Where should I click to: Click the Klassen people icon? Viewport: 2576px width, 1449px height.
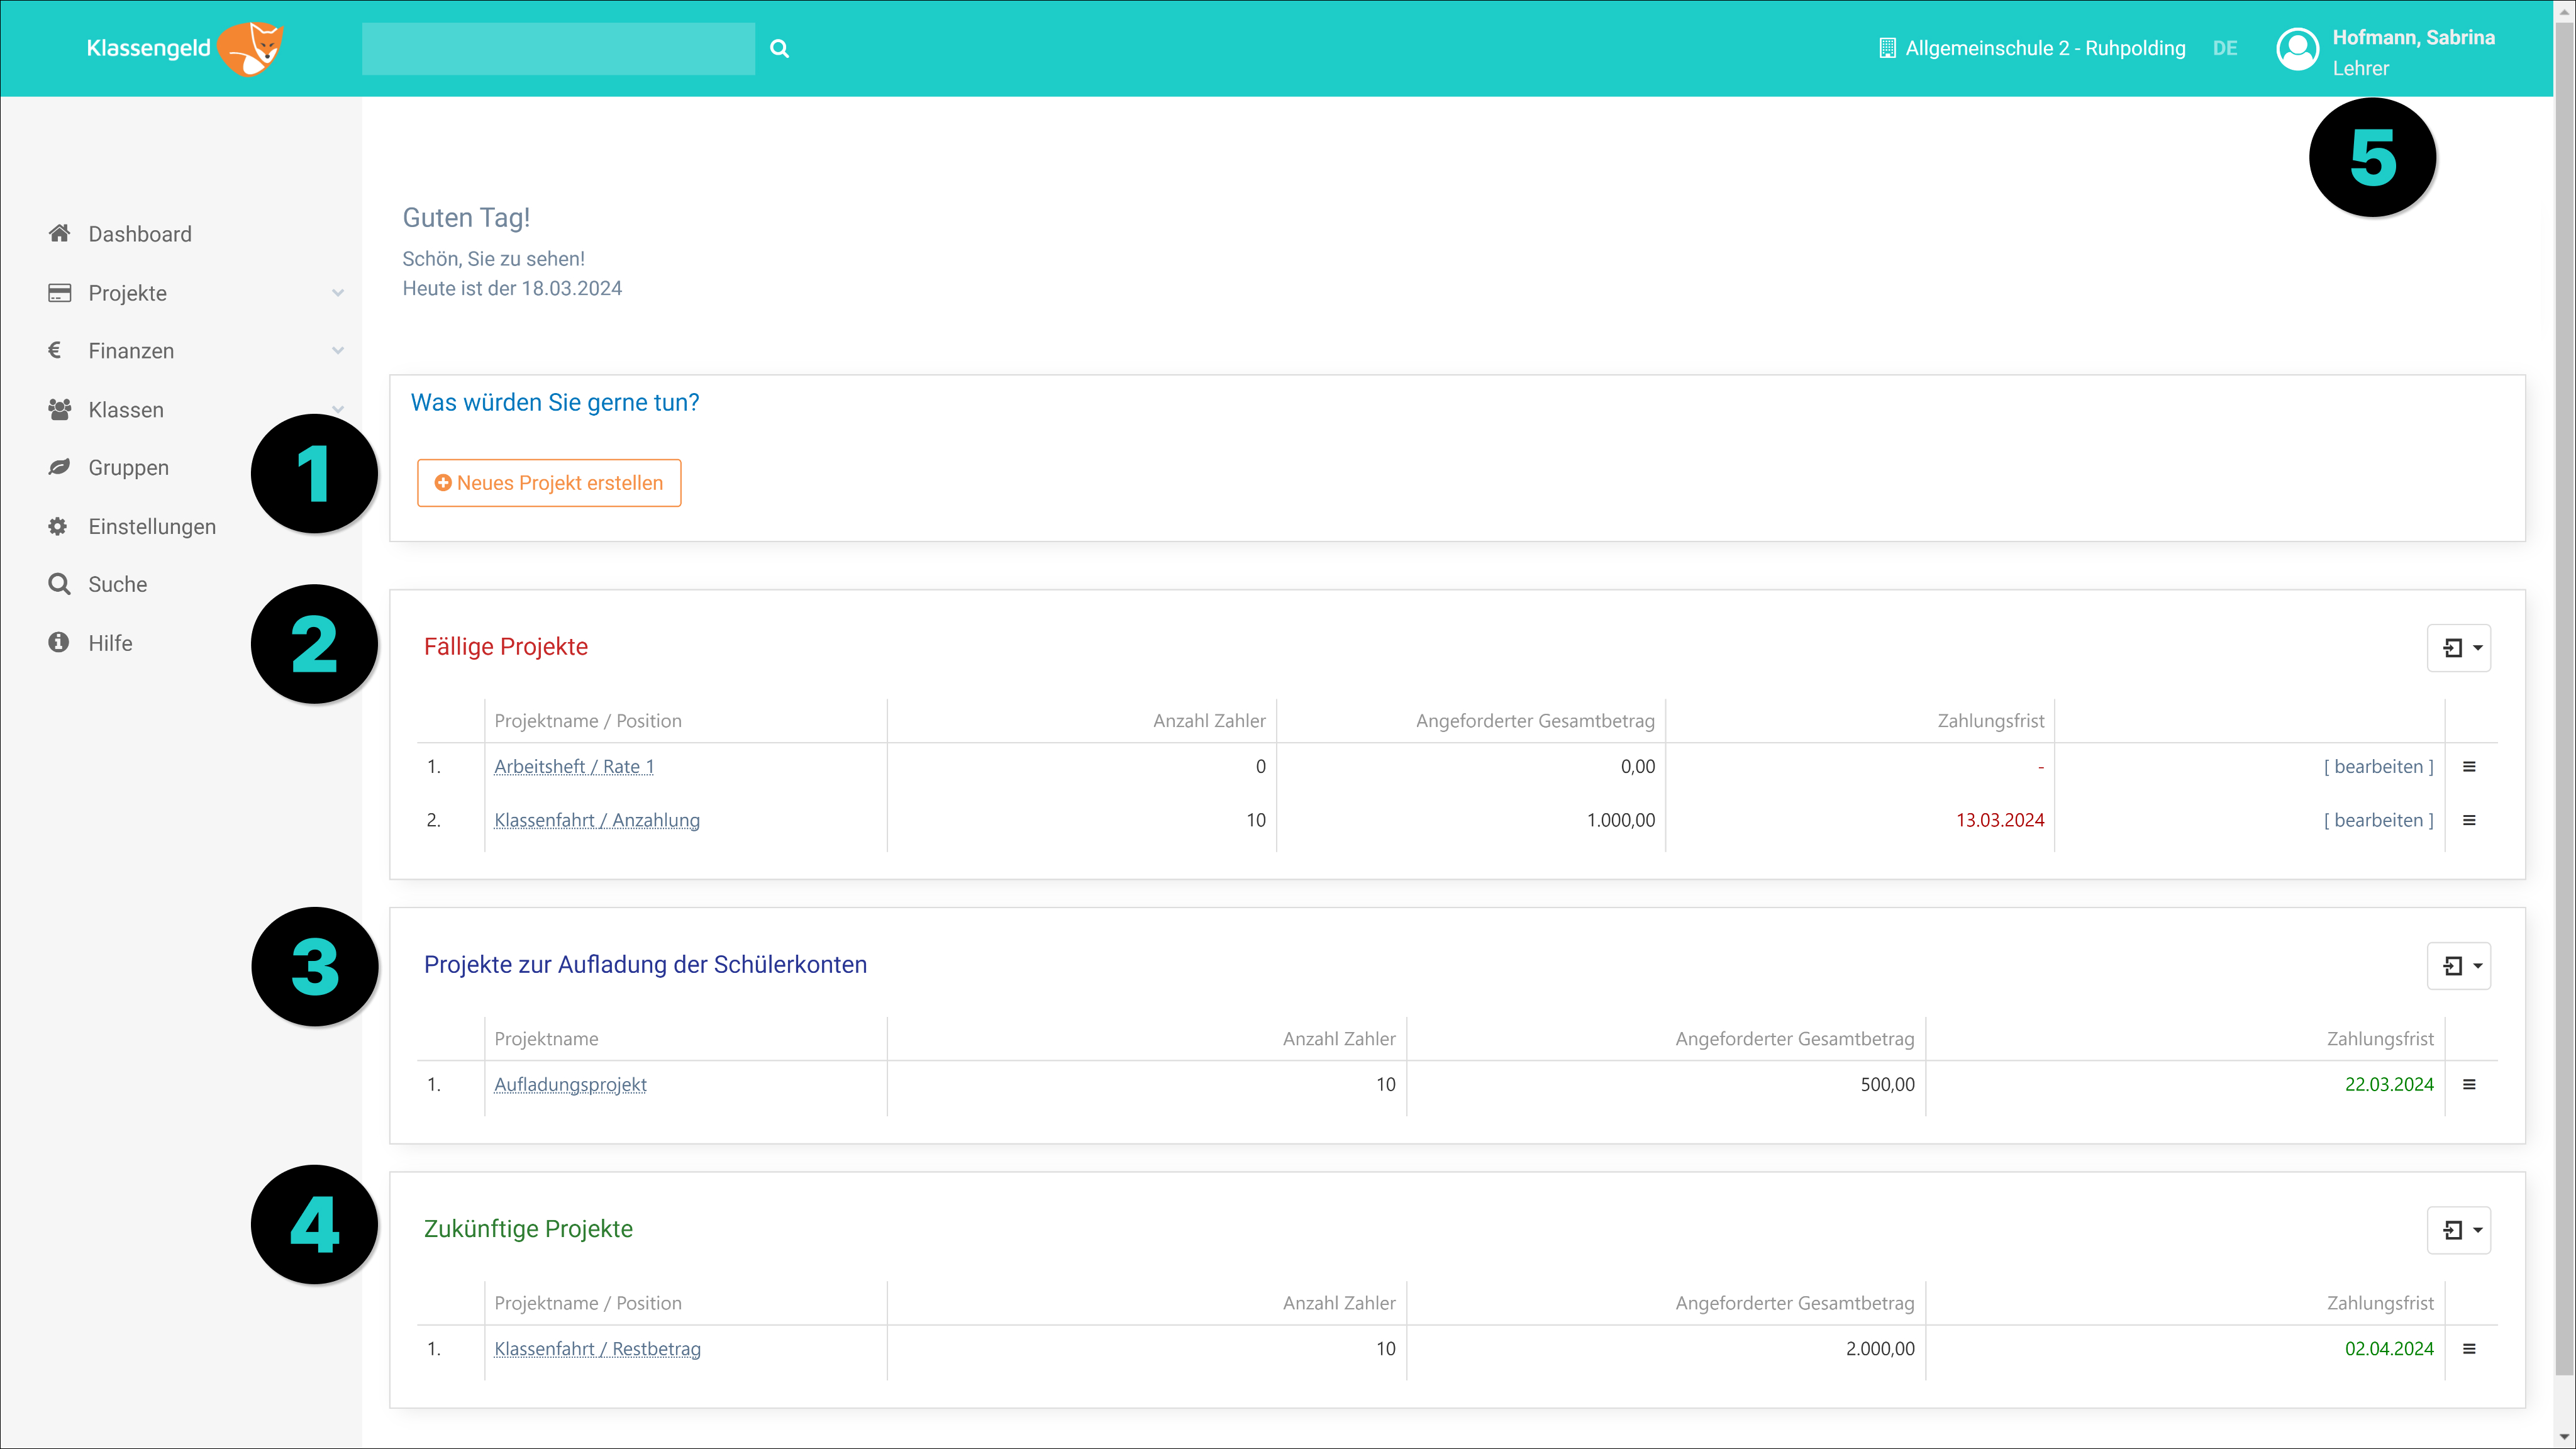click(x=59, y=409)
